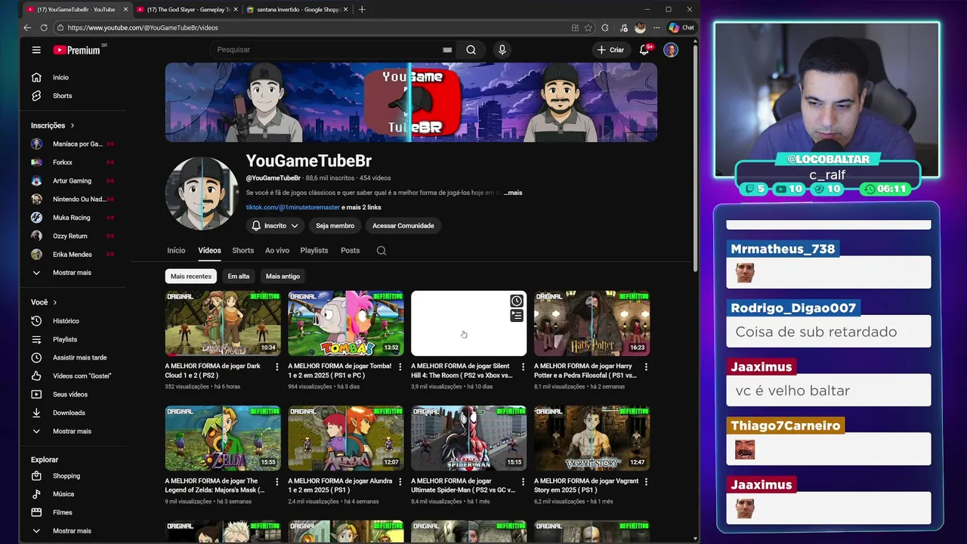Expand channel description with ...mais
The image size is (967, 544).
tap(513, 193)
